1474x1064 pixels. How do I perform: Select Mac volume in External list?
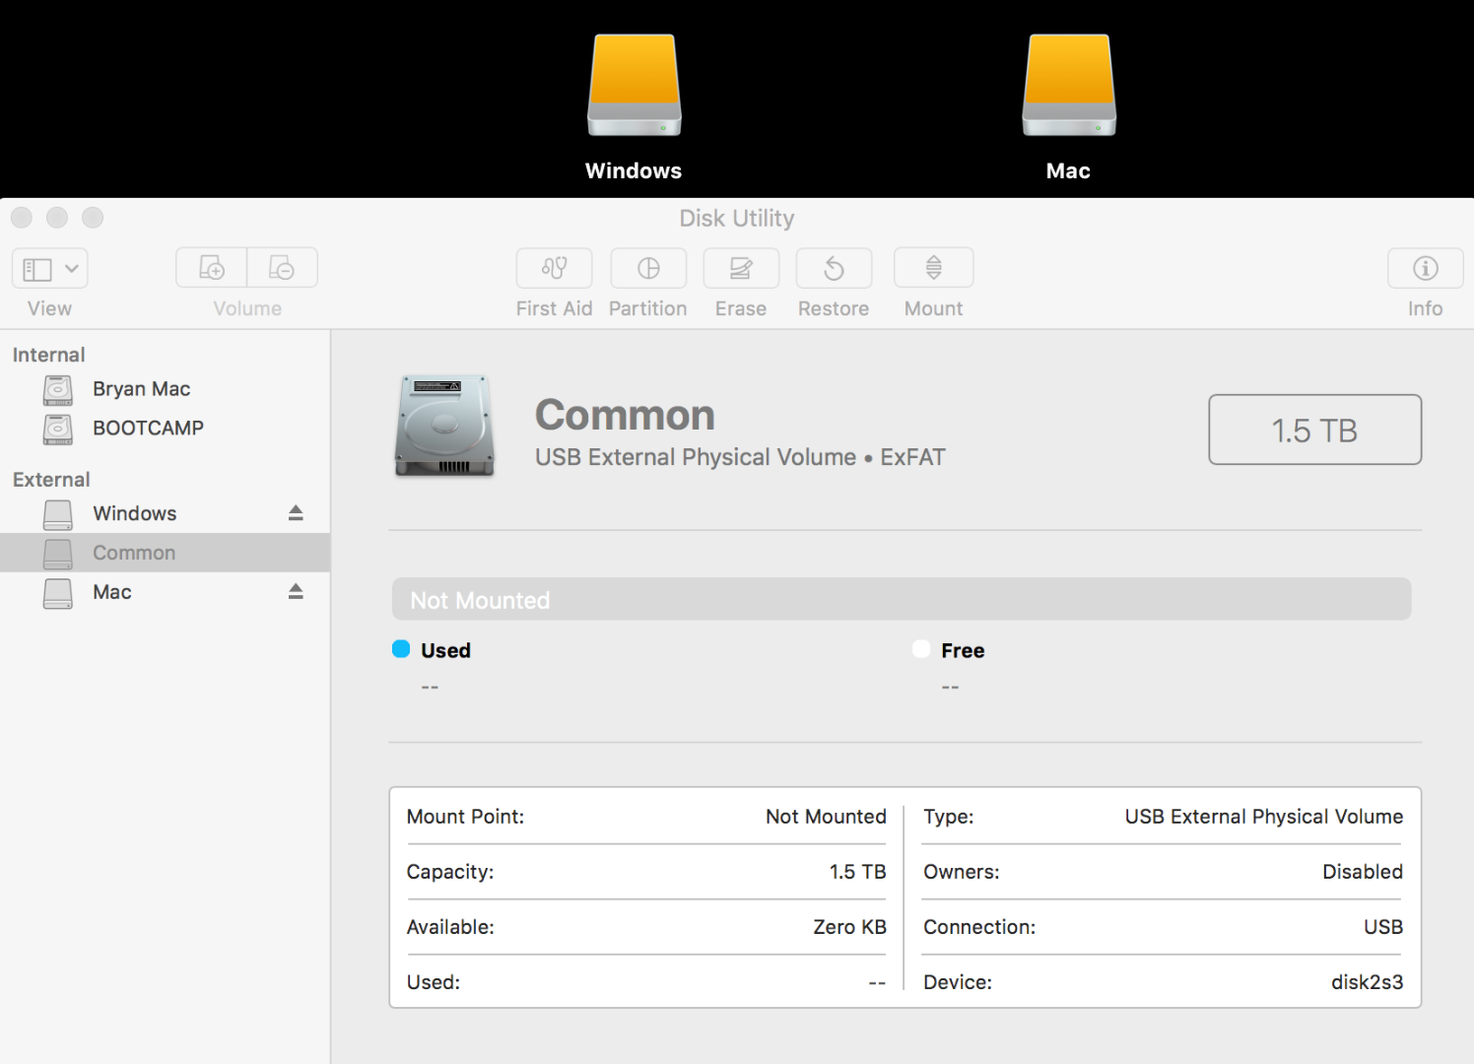pos(112,592)
